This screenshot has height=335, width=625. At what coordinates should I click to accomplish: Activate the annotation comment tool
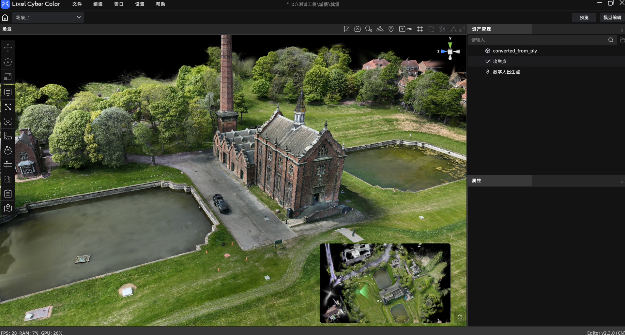[8, 93]
